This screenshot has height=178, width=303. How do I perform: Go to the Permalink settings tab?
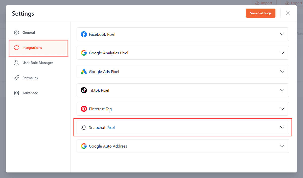click(30, 78)
